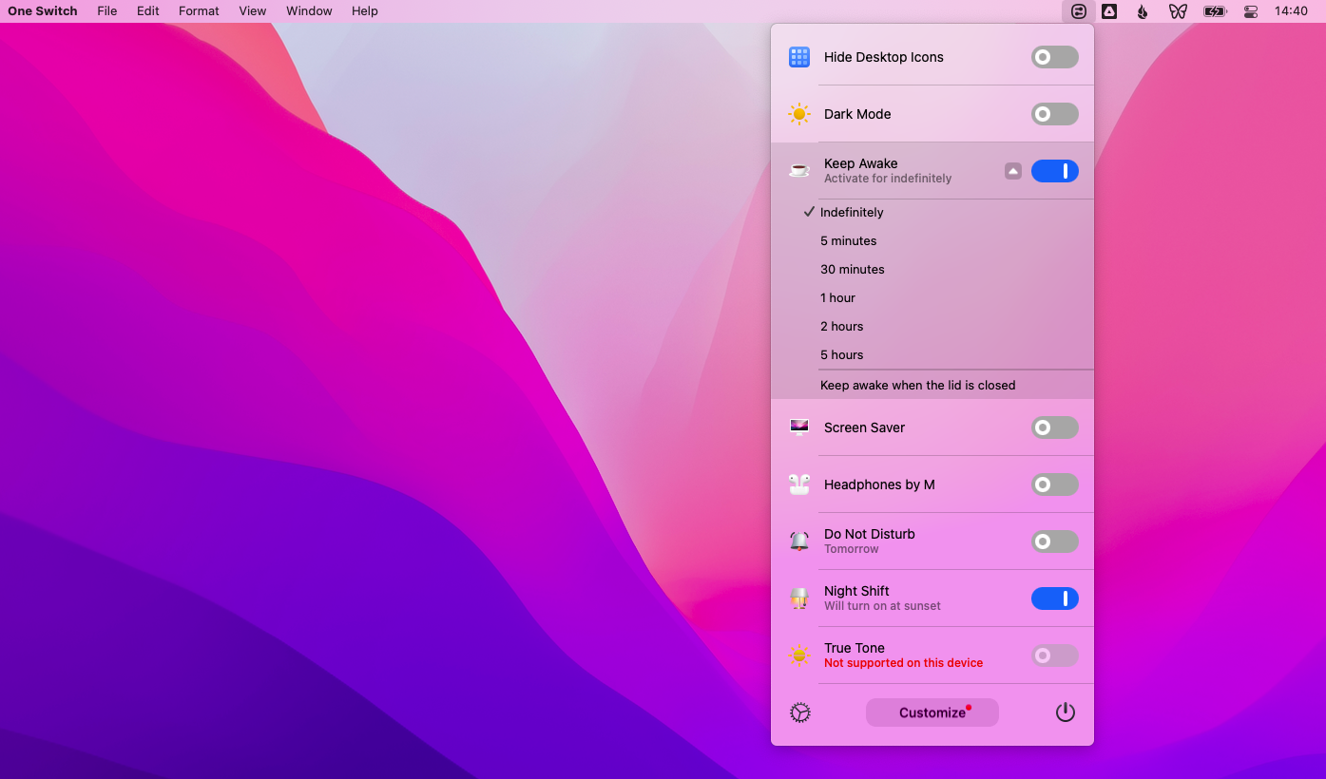The width and height of the screenshot is (1326, 779).
Task: Open the One Switch app menu
Action: [x=43, y=11]
